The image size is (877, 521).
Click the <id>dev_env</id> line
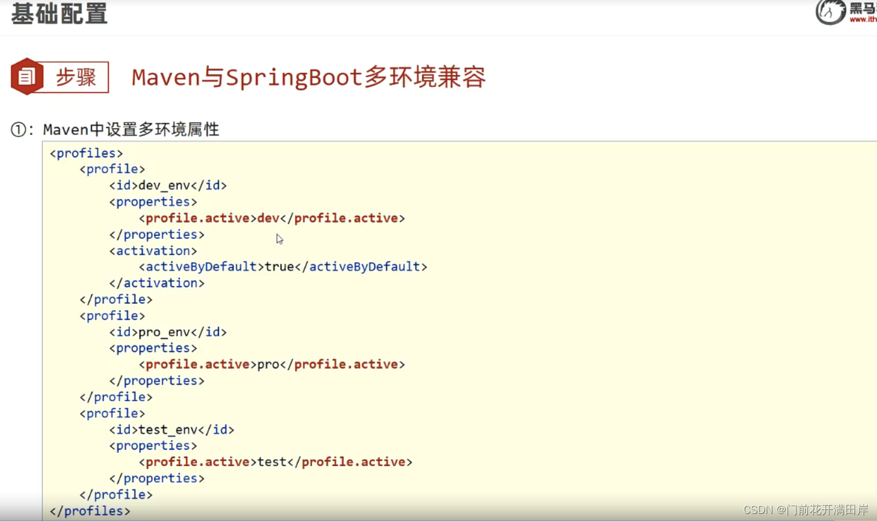point(168,185)
